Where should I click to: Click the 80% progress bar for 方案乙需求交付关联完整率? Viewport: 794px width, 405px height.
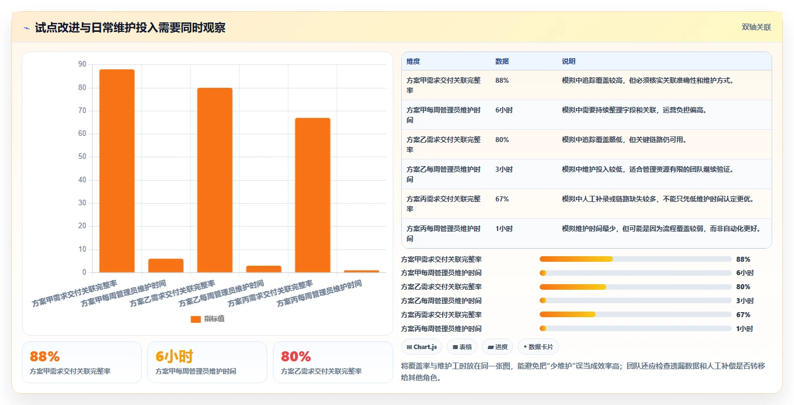635,287
